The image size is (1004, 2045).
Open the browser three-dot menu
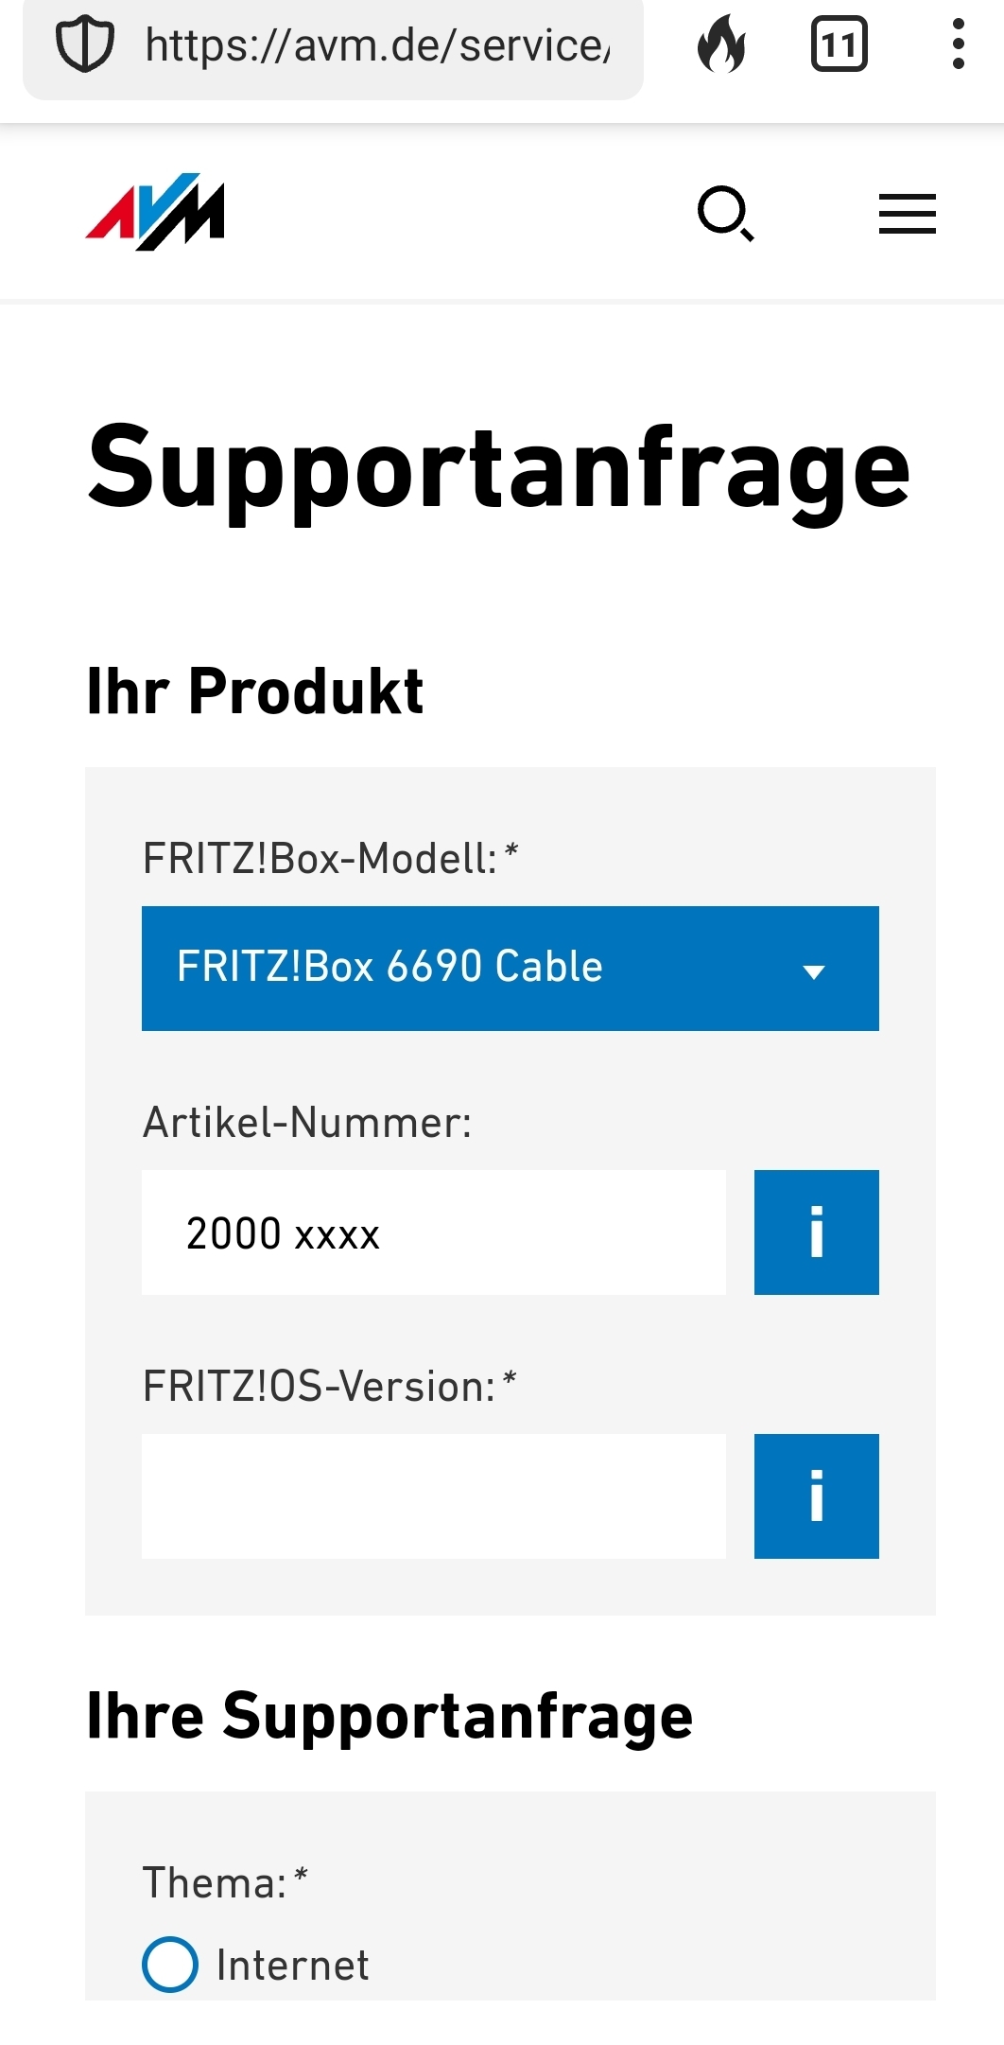958,44
